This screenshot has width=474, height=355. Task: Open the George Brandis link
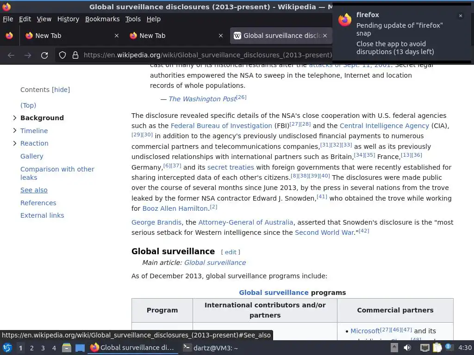coord(156,222)
